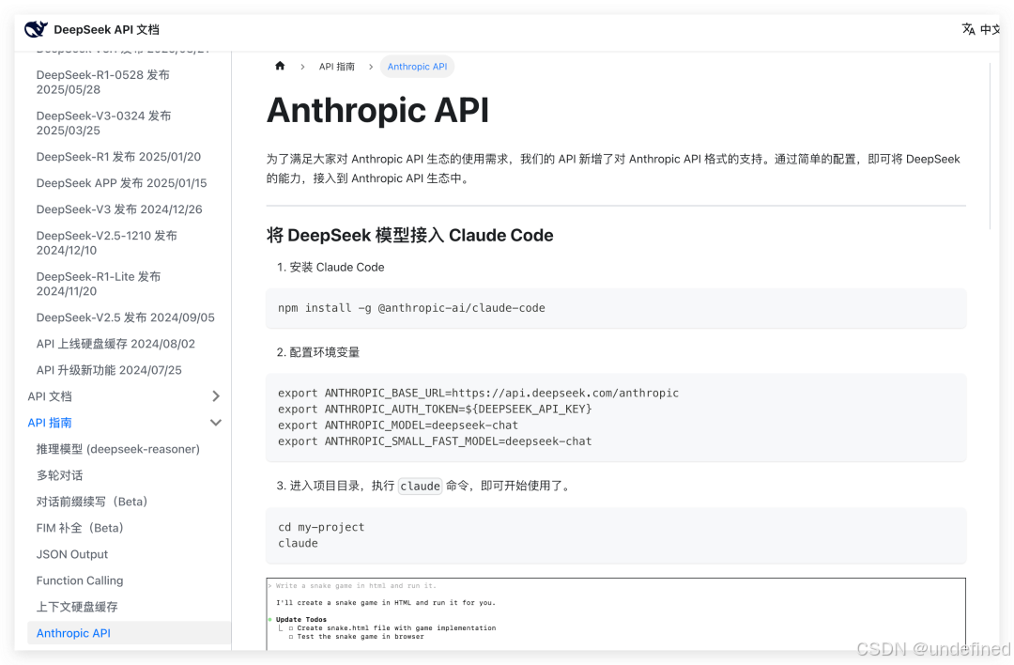Expand the API 文档 section chevron

216,395
